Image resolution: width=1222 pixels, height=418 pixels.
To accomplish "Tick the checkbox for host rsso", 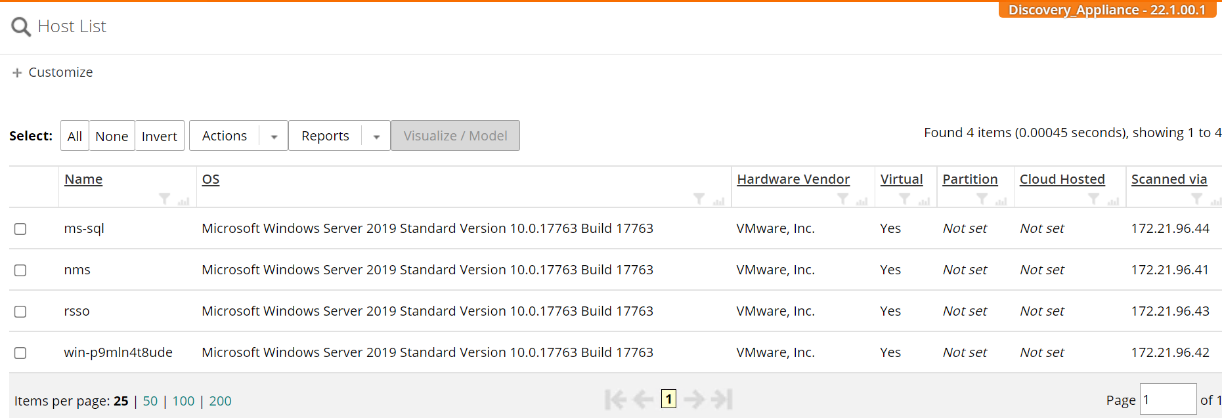I will [20, 312].
